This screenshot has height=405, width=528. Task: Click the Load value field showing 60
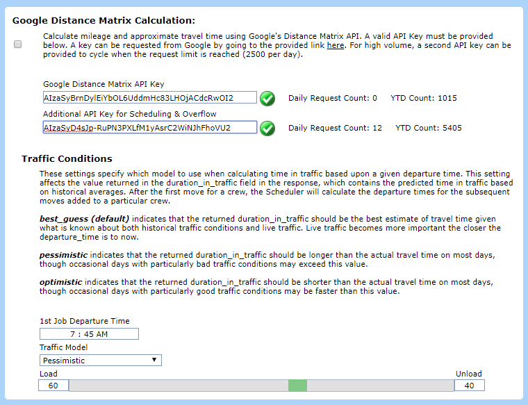(x=53, y=386)
